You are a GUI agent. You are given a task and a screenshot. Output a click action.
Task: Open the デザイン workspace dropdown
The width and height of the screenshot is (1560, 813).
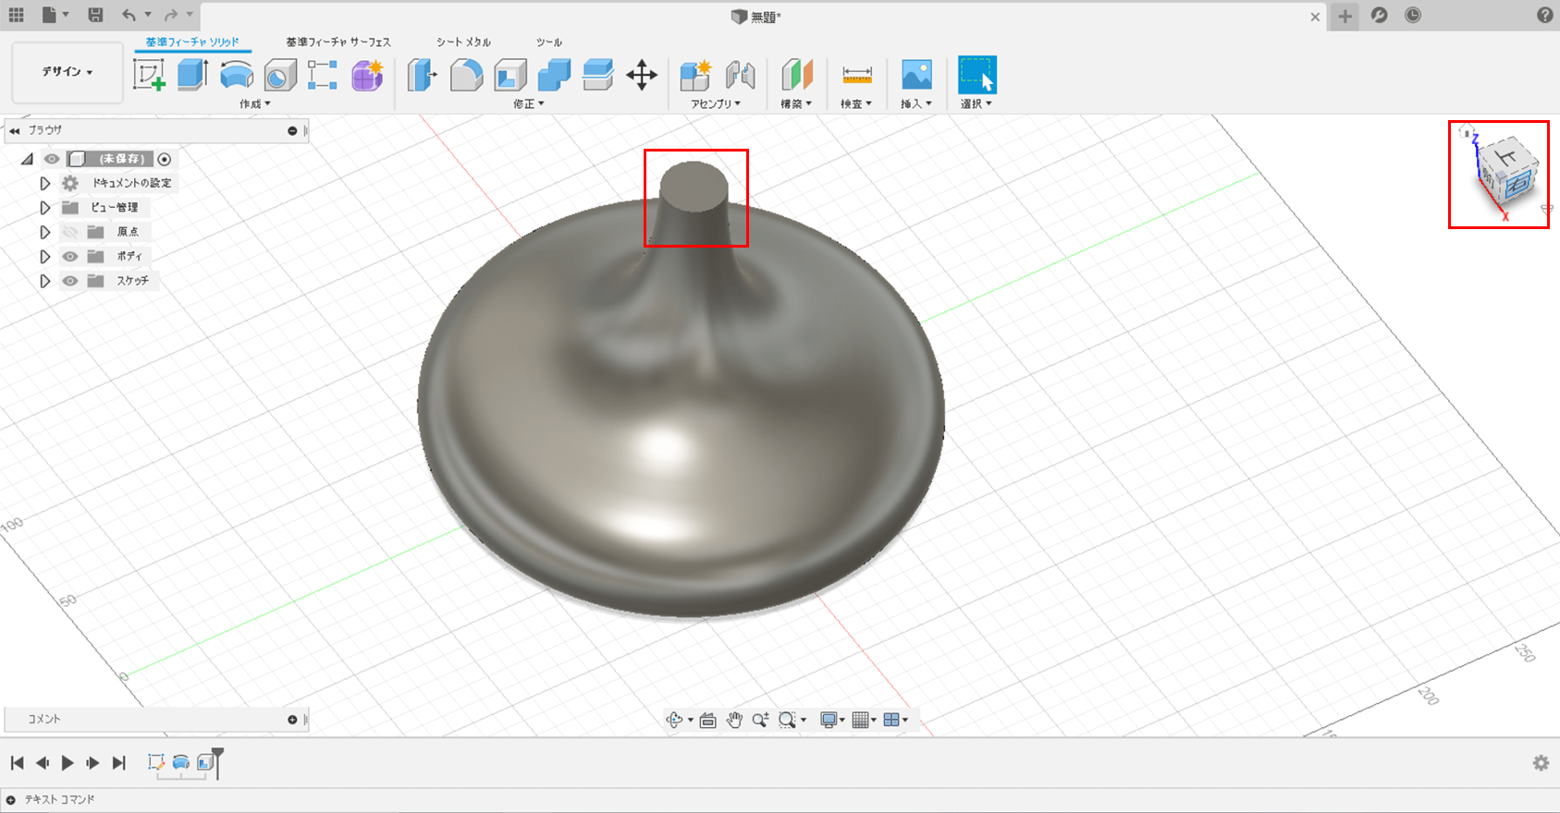click(x=68, y=71)
